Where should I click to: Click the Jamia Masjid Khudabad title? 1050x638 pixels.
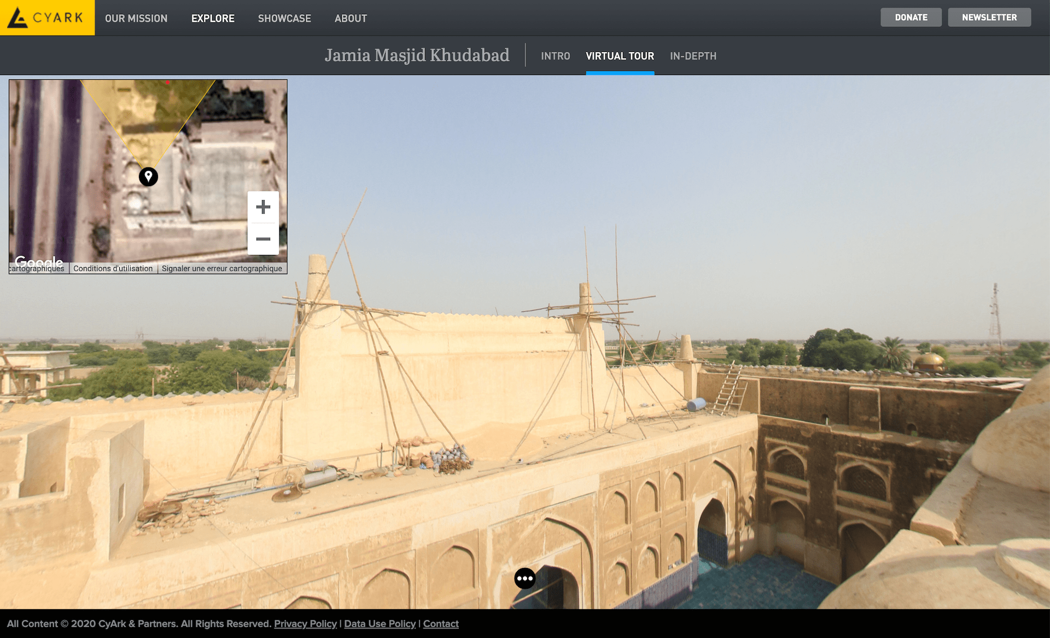(417, 55)
